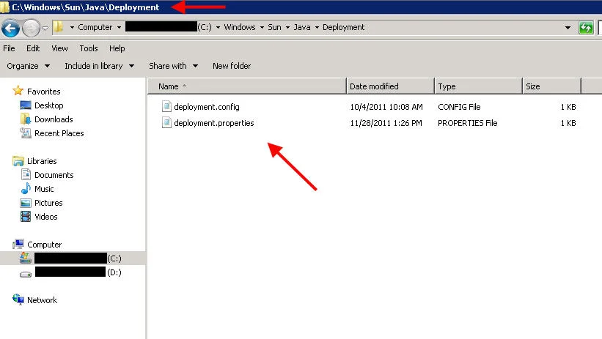Expand the arrow after (C:) in breadcrumb
The width and height of the screenshot is (602, 339).
(218, 27)
